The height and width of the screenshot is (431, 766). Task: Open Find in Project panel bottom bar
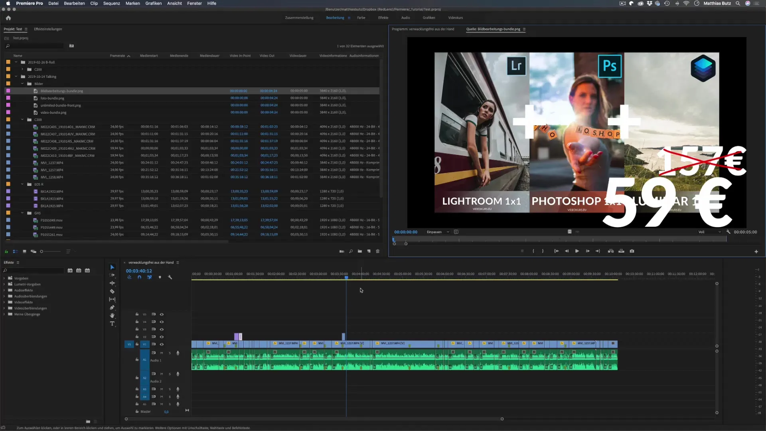[351, 251]
